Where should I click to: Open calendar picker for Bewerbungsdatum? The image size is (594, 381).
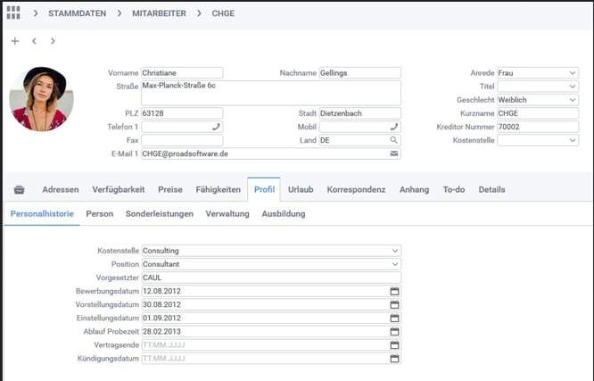click(394, 292)
